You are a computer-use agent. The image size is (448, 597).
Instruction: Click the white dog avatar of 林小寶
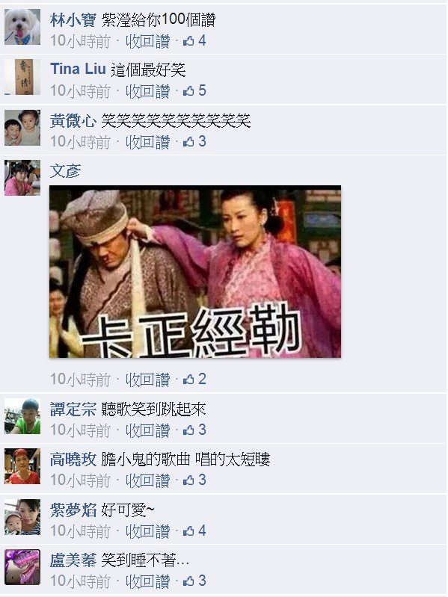tap(22, 27)
